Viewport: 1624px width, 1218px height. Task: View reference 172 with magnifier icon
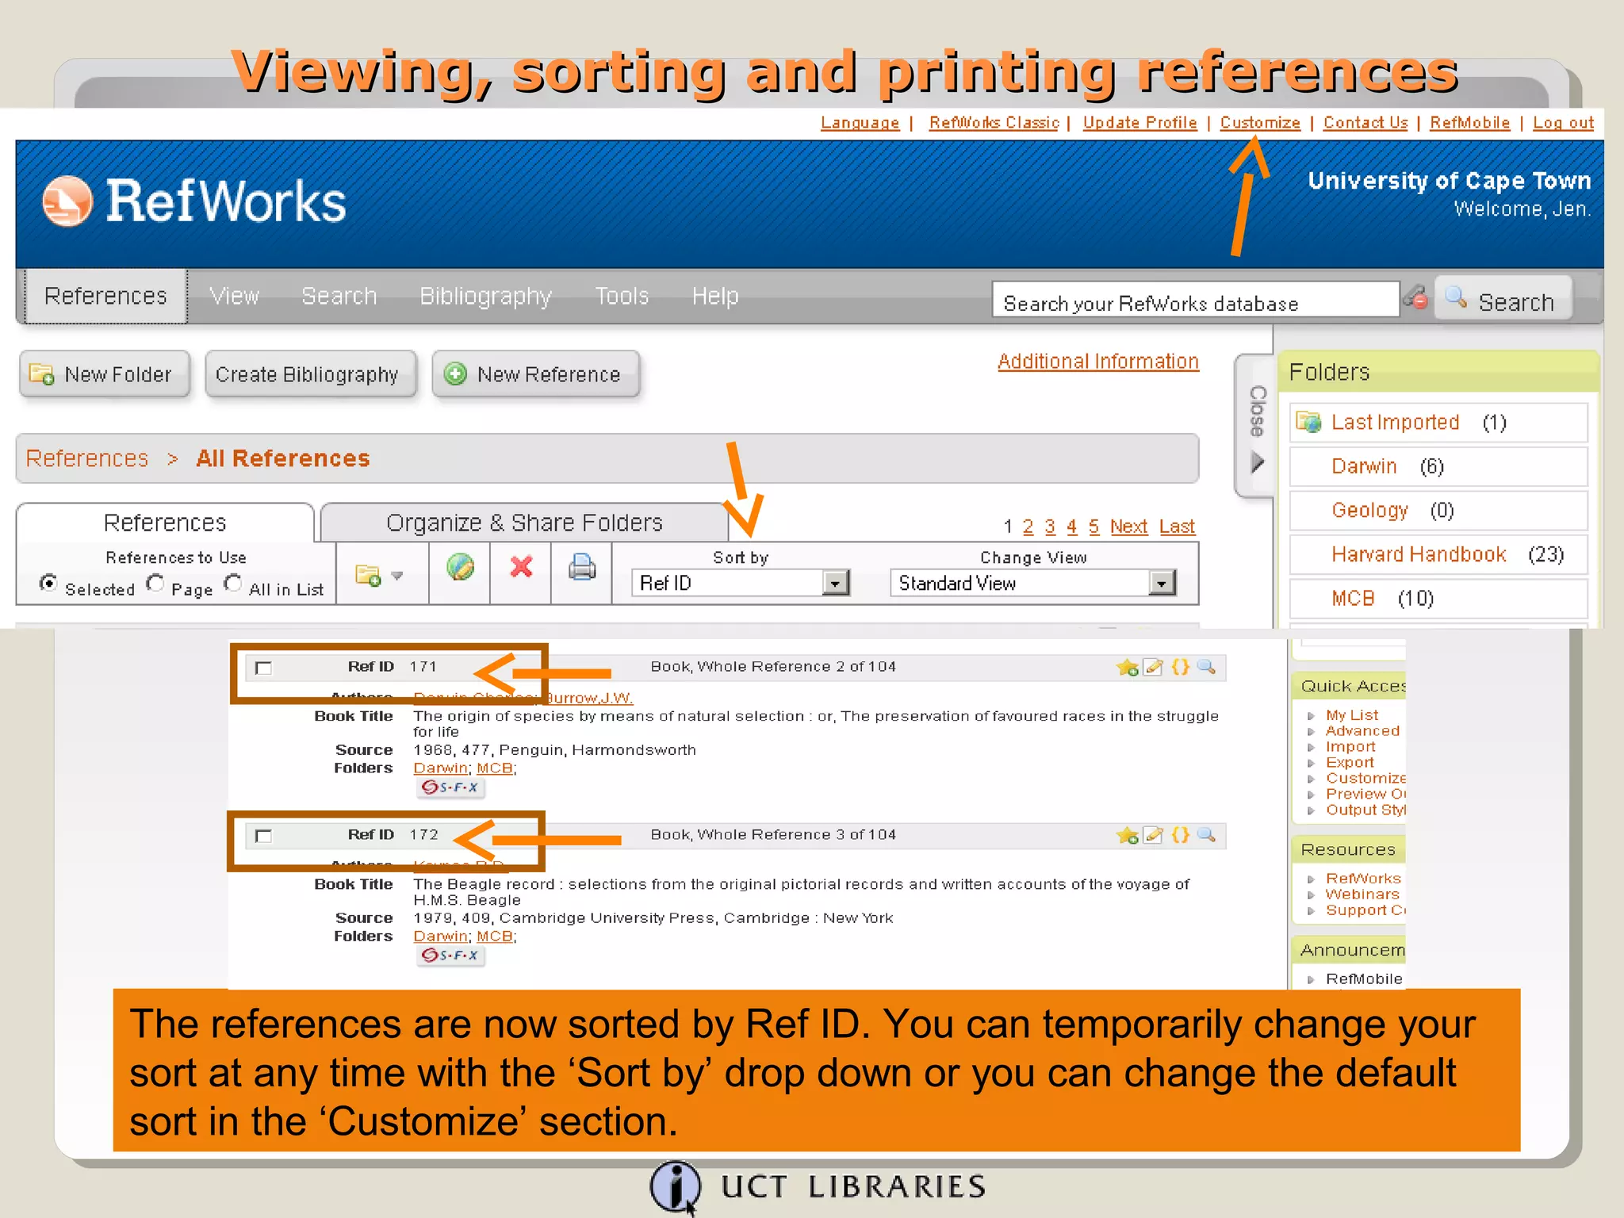[x=1206, y=834]
